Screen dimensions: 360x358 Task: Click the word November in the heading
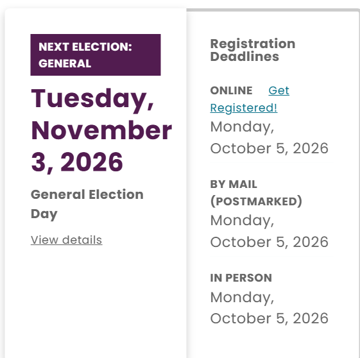tap(101, 130)
